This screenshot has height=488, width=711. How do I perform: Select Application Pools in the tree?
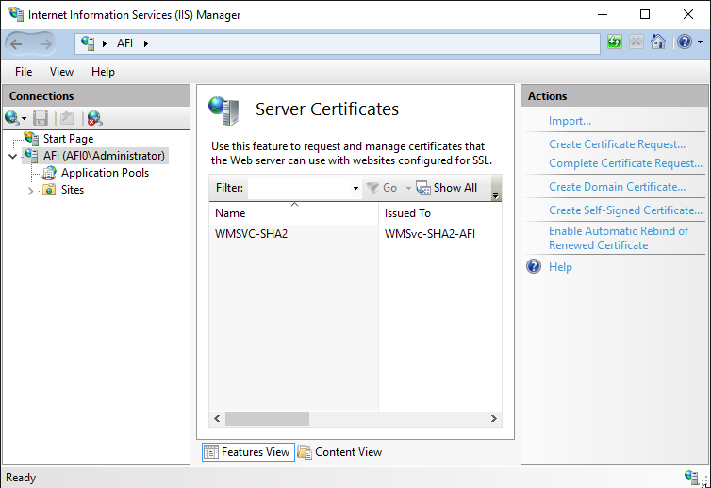105,173
